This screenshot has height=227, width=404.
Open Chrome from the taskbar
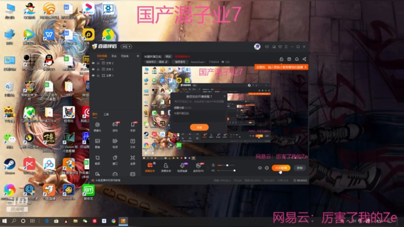(113, 221)
